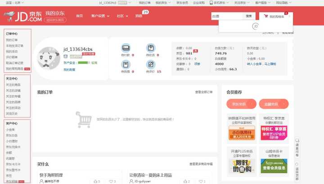Click the 返回京东首页 button
The height and width of the screenshot is (184, 324).
(55, 20)
